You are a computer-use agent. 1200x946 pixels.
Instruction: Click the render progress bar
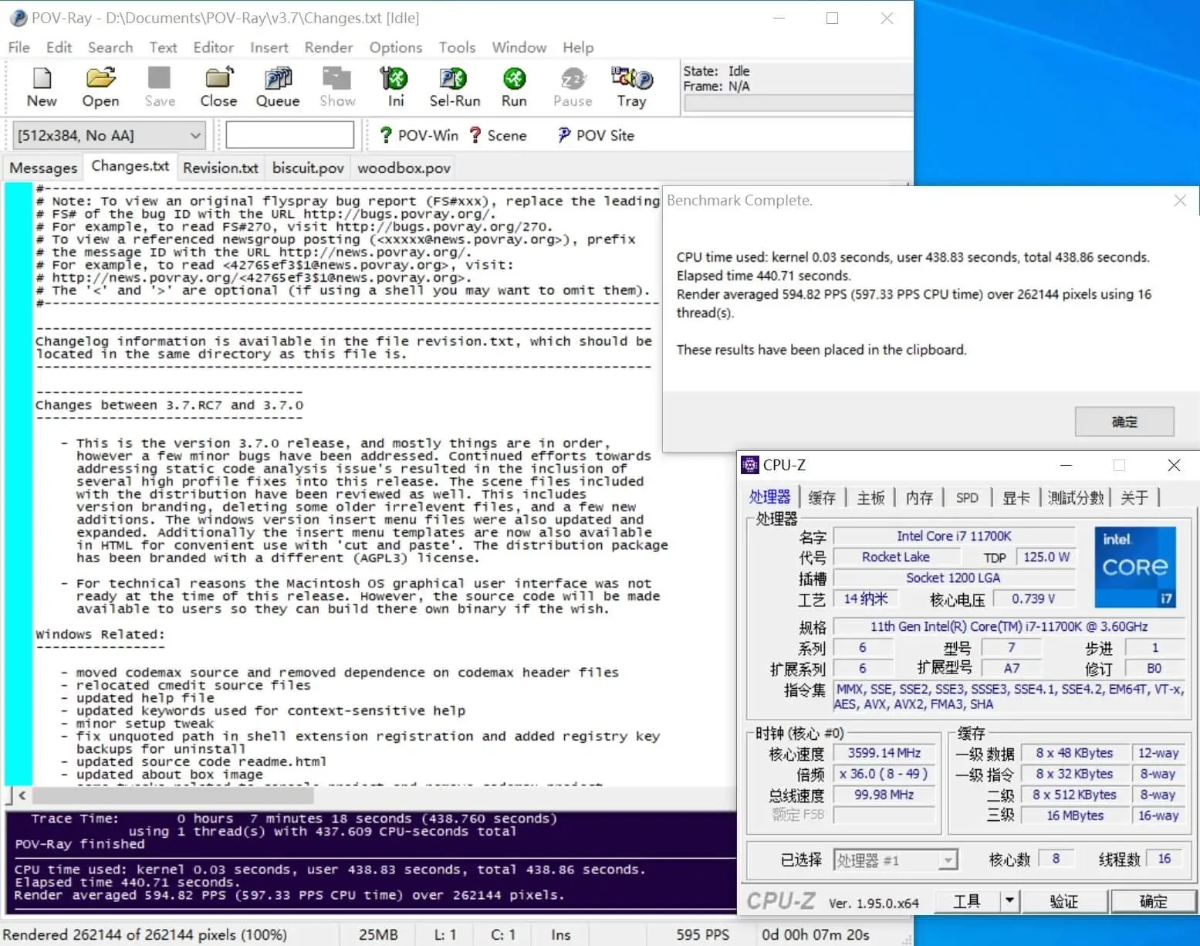pyautogui.click(x=798, y=103)
